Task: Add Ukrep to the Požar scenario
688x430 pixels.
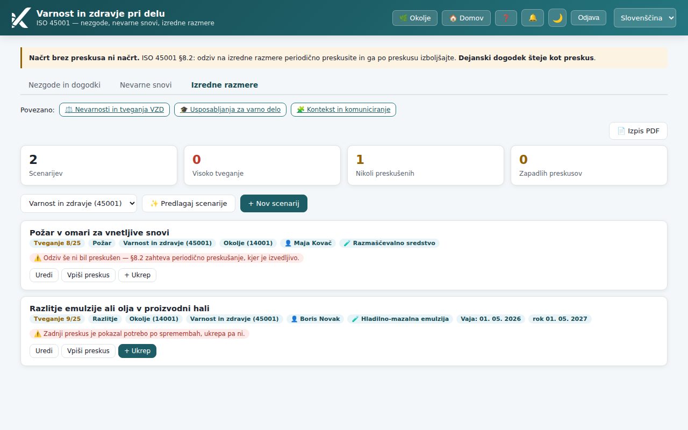Action: [x=137, y=275]
